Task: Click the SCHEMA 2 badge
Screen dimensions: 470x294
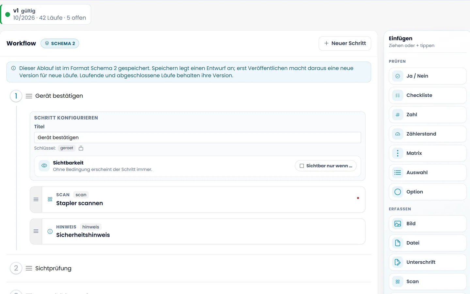Action: tap(60, 43)
